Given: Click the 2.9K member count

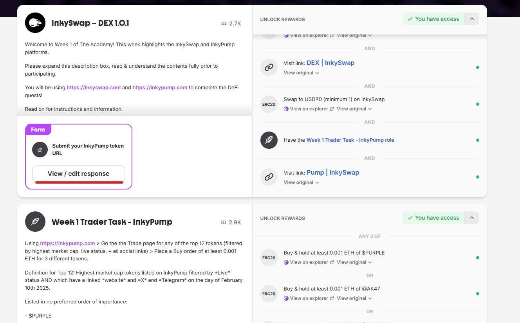Looking at the screenshot, I should tap(235, 222).
